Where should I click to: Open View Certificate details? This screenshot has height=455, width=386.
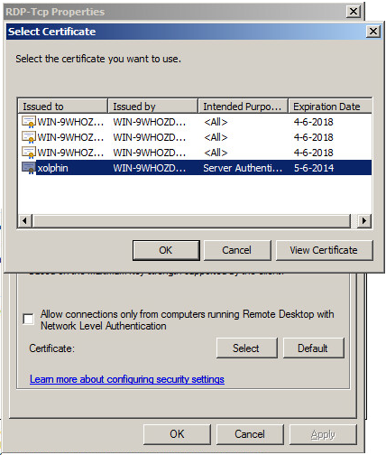pyautogui.click(x=324, y=250)
